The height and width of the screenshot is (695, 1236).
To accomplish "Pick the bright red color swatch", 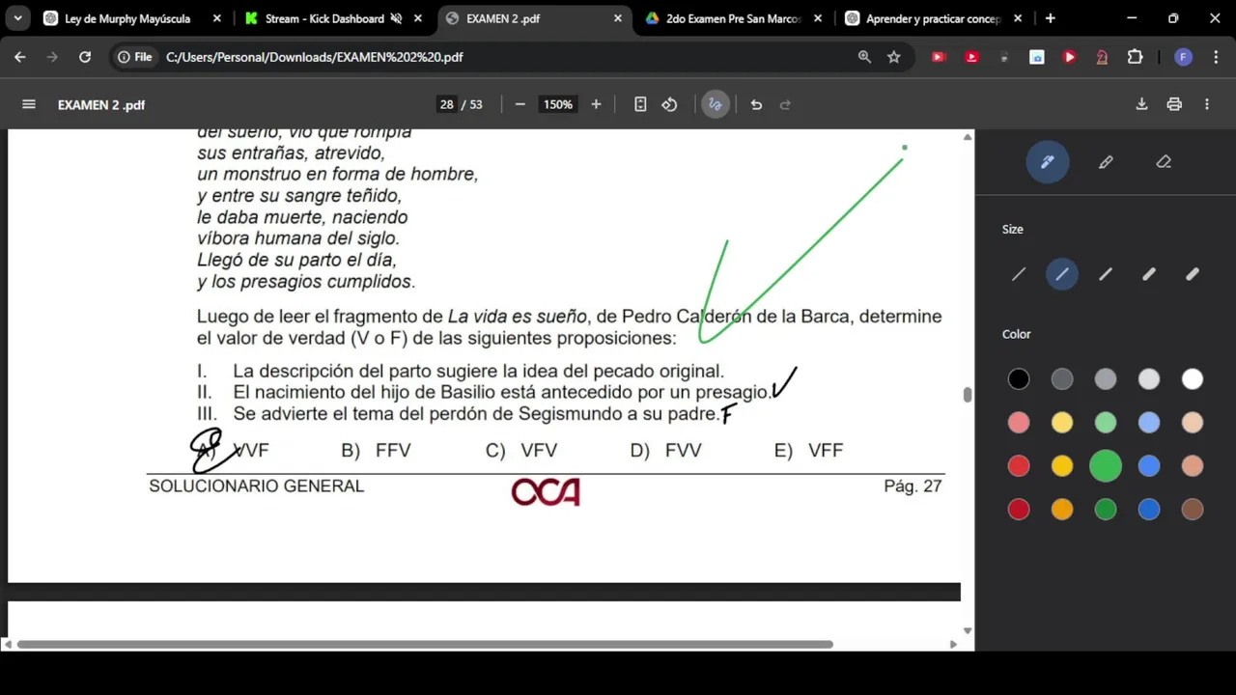I will point(1019,466).
